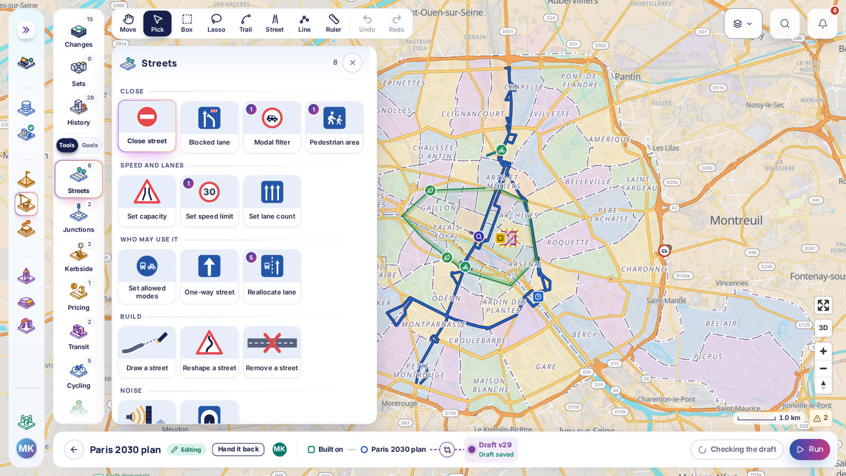The height and width of the screenshot is (476, 846).
Task: Redo the last action
Action: [397, 24]
